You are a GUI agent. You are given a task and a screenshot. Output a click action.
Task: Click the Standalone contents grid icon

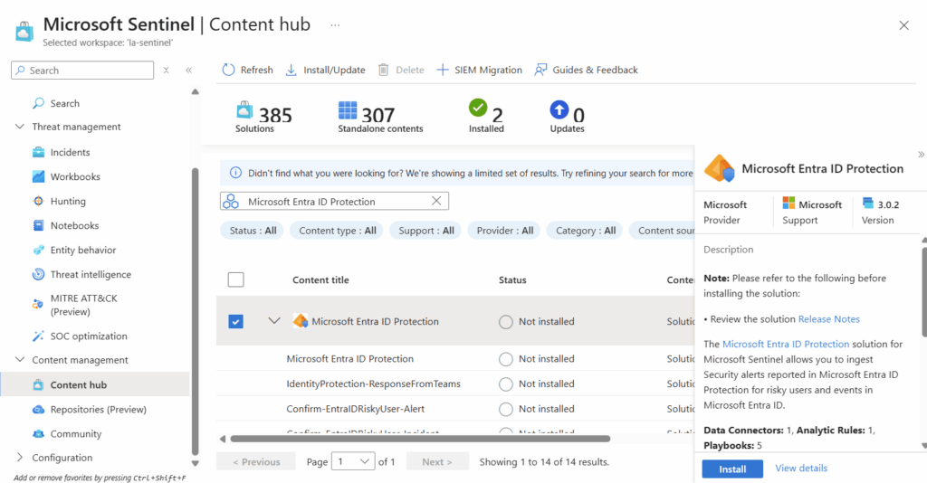click(348, 109)
